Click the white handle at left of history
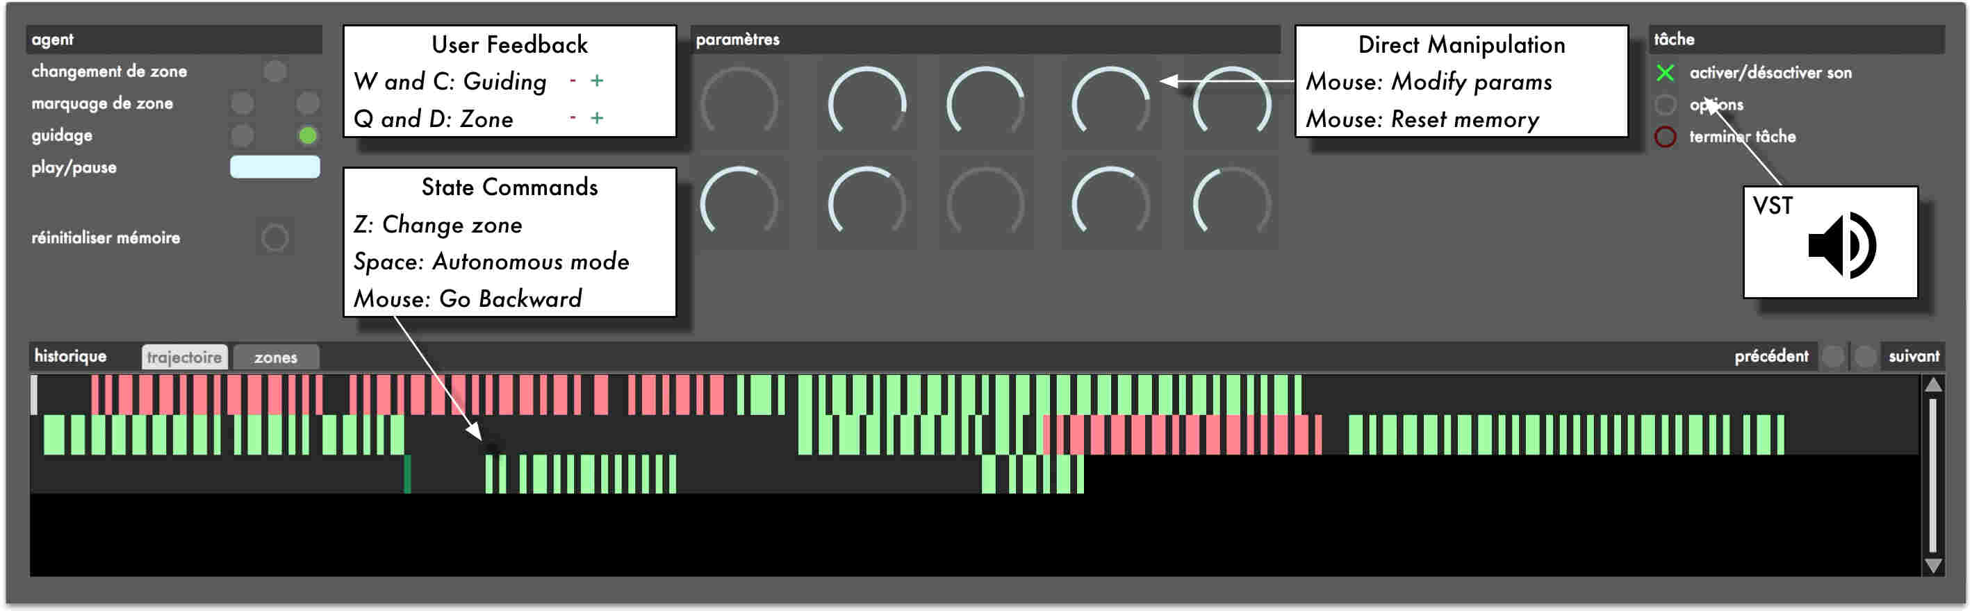Image resolution: width=1972 pixels, height=613 pixels. coord(33,395)
